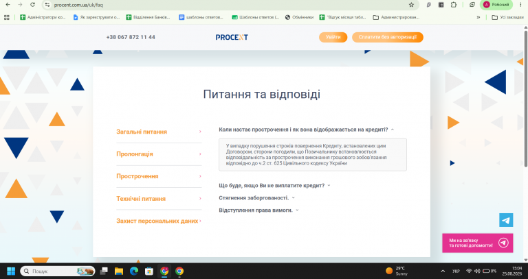528x279 pixels.
Task: Click Сплатити без авторизації button
Action: [x=388, y=37]
